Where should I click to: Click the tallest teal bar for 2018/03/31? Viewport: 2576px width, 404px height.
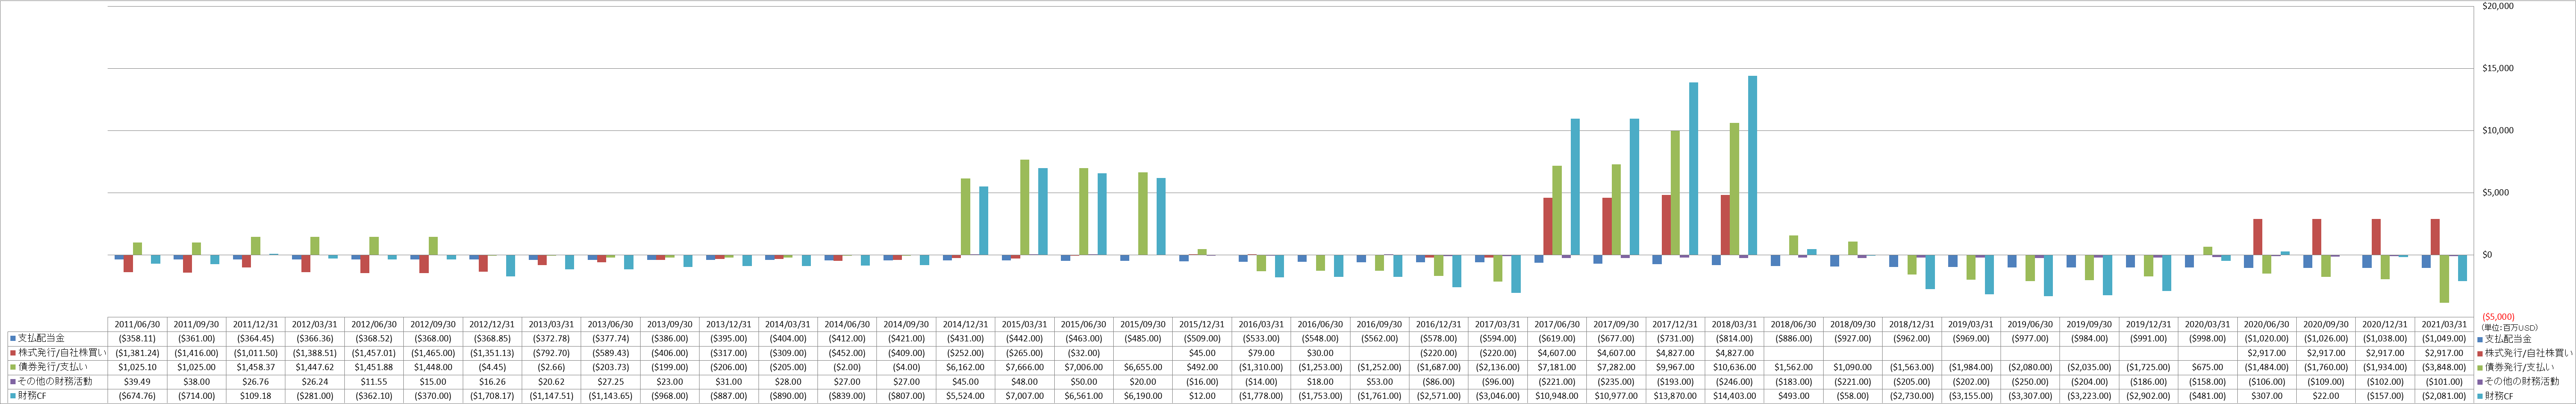pos(1752,166)
